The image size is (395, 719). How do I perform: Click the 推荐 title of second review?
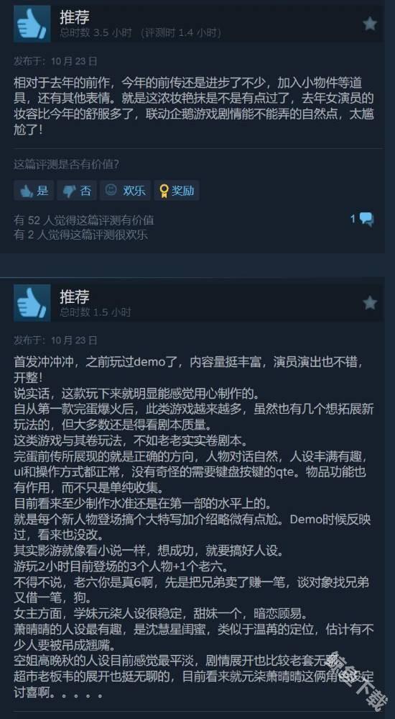(x=74, y=297)
